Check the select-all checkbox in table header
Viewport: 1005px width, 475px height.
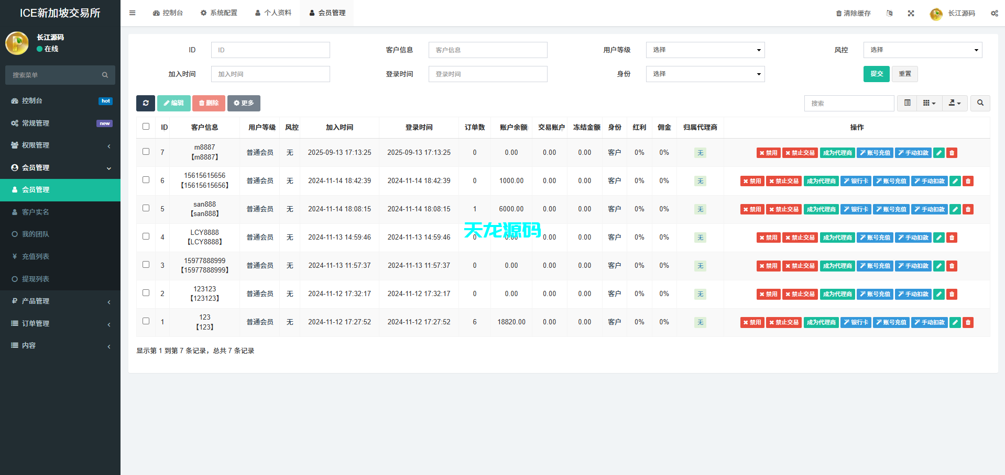coord(146,127)
